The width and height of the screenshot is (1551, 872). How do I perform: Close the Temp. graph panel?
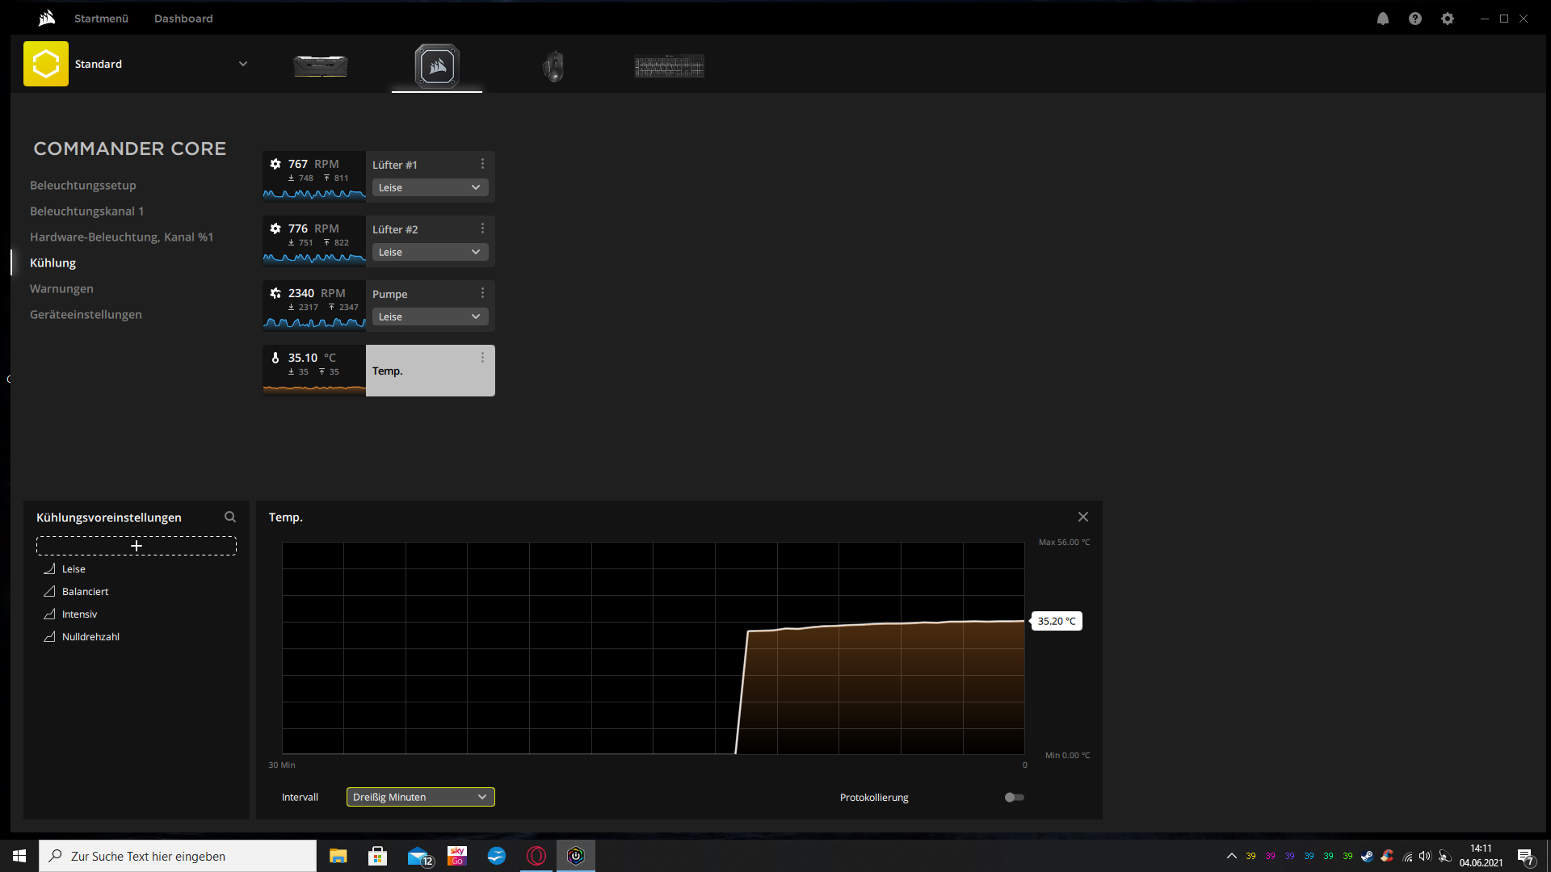point(1083,517)
